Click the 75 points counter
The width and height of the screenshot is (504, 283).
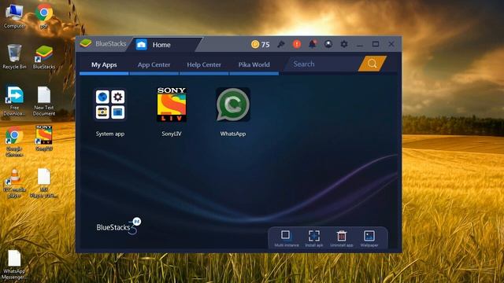point(265,45)
